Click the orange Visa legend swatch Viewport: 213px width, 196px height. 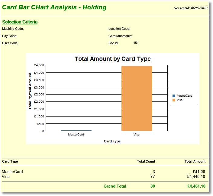click(174, 100)
